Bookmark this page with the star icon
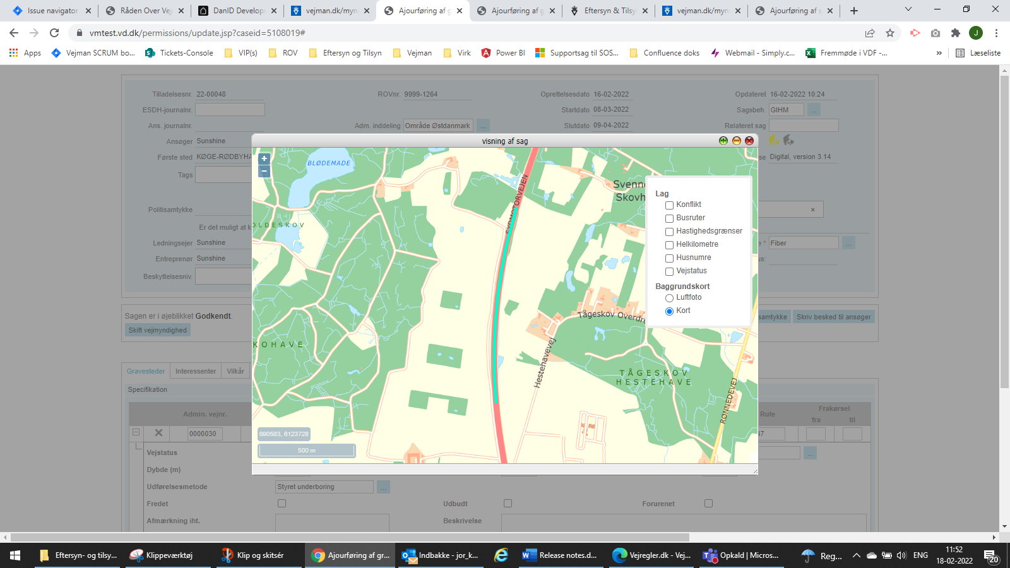1010x568 pixels. pos(890,33)
